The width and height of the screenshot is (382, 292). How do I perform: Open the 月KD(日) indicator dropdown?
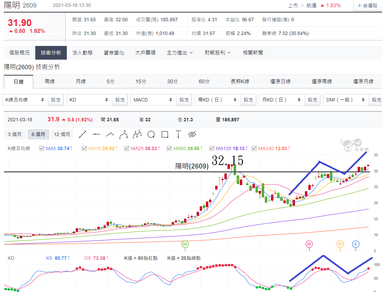[282, 100]
